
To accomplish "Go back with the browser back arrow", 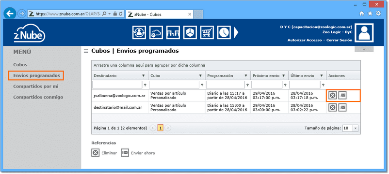I will coord(10,14).
